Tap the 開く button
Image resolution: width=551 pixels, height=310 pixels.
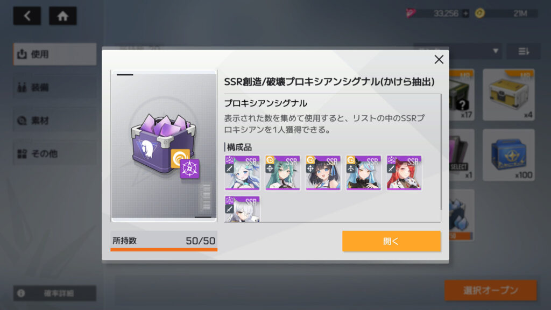(391, 241)
